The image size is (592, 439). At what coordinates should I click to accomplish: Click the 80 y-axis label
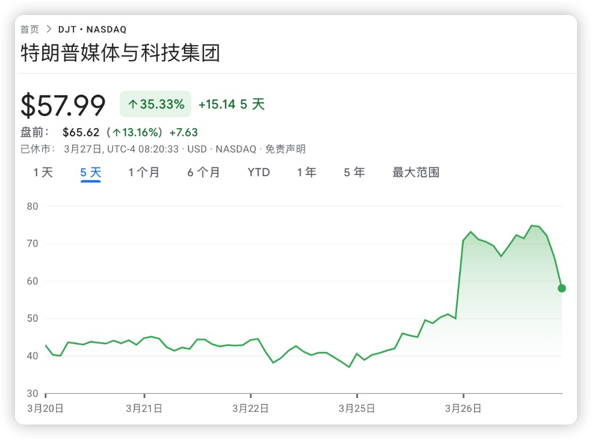pyautogui.click(x=32, y=206)
